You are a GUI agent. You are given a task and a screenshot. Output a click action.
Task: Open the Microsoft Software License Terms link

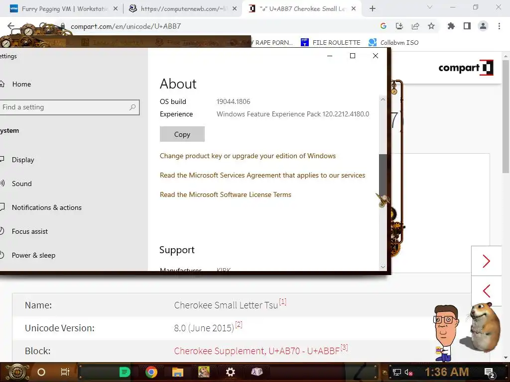click(226, 194)
